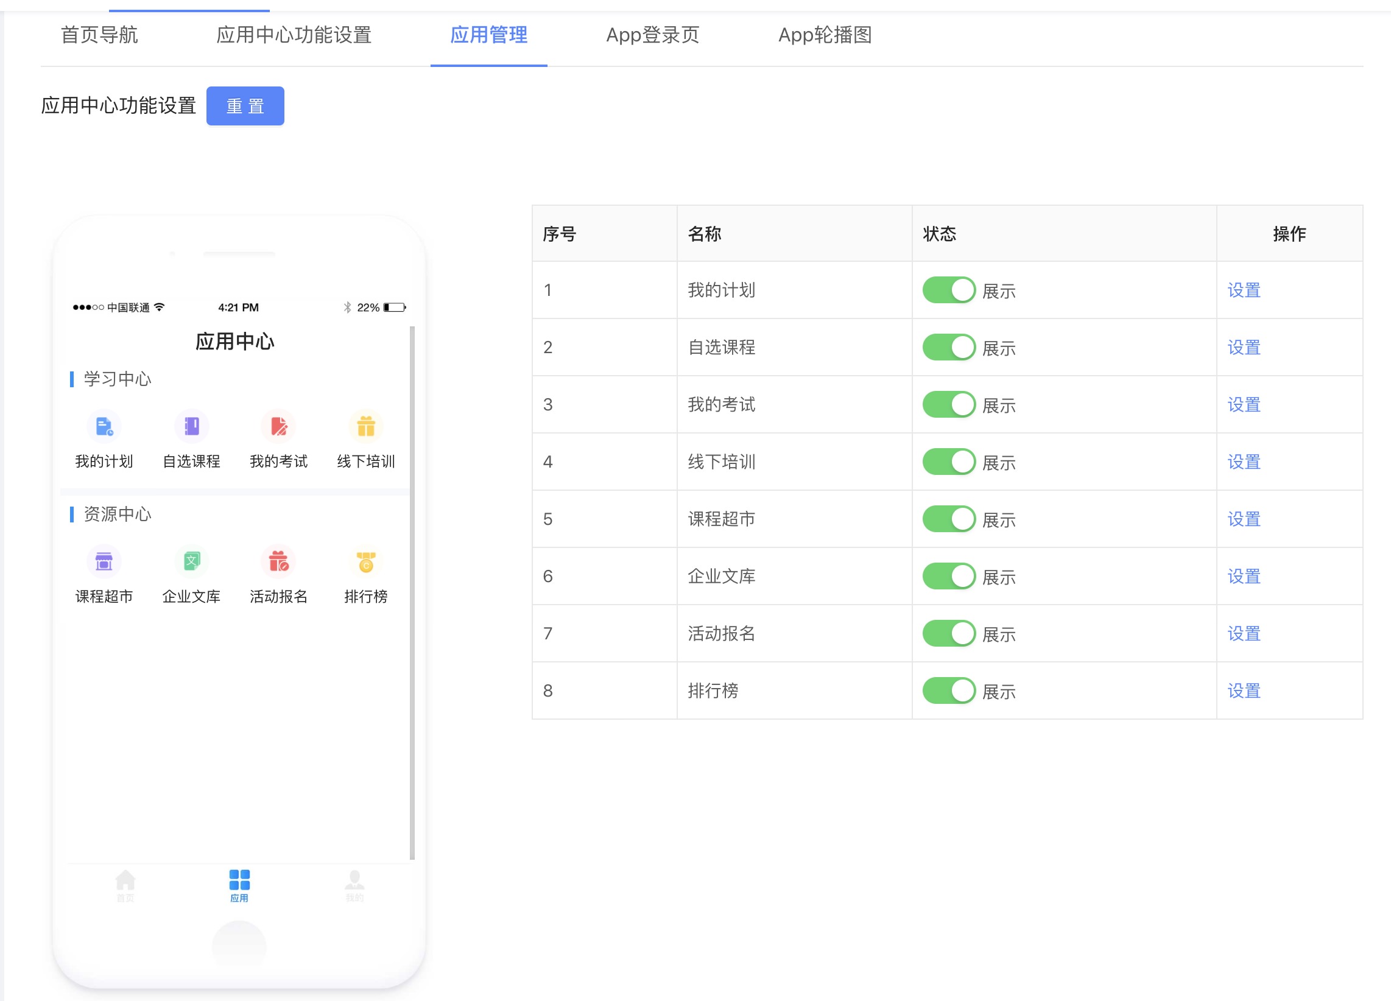Click the 4:21 PM time in phone preview
This screenshot has height=1001, width=1391.
[239, 307]
